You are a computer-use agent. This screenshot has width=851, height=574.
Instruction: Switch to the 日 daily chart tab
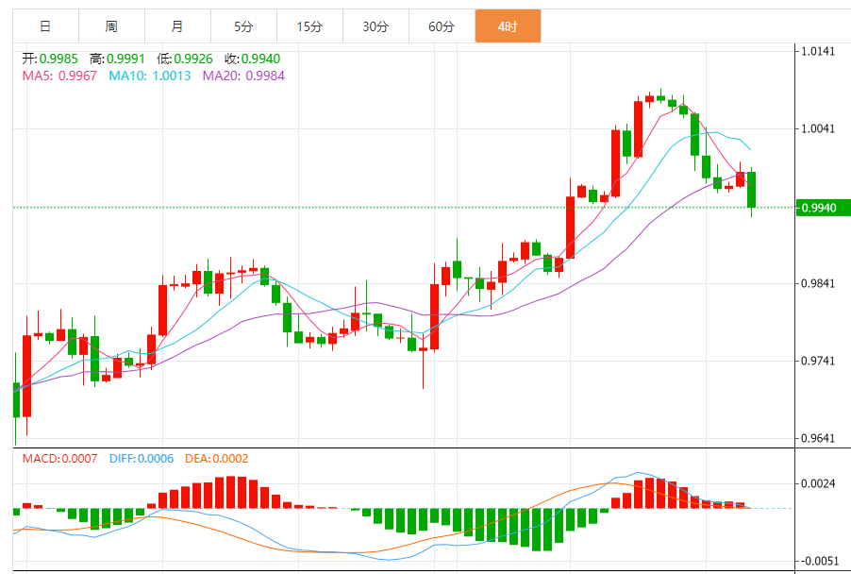(45, 26)
